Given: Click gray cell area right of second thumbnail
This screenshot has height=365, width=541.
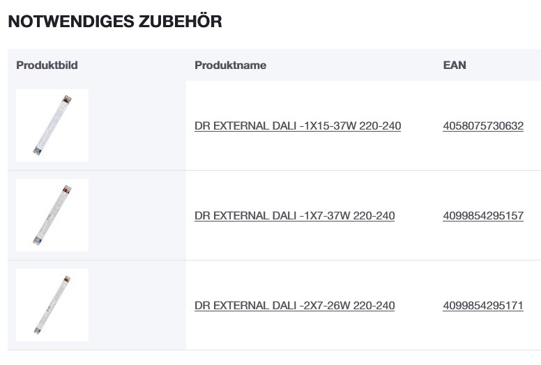Looking at the screenshot, I should (x=136, y=215).
